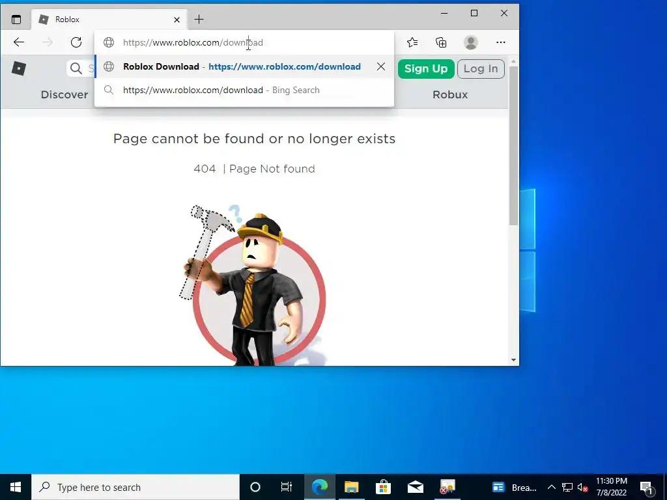This screenshot has height=500, width=667.
Task: Open Microsoft Store on taskbar
Action: (x=383, y=487)
